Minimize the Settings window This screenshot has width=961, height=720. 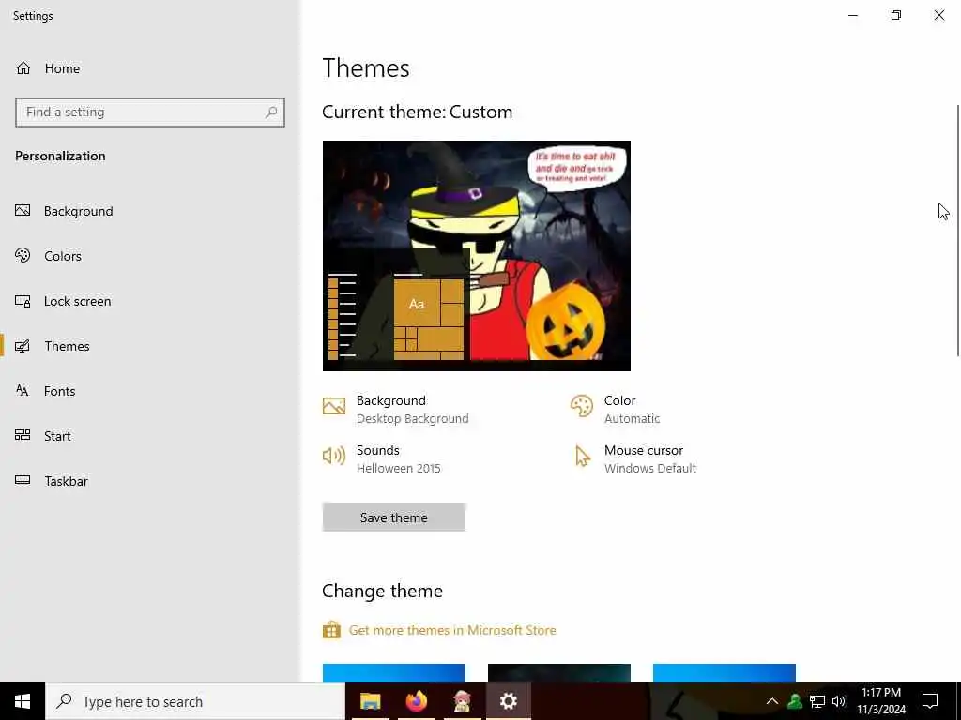coord(852,15)
